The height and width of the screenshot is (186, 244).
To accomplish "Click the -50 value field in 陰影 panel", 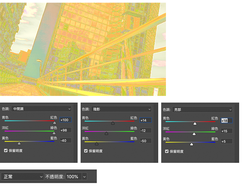I will (x=146, y=141).
